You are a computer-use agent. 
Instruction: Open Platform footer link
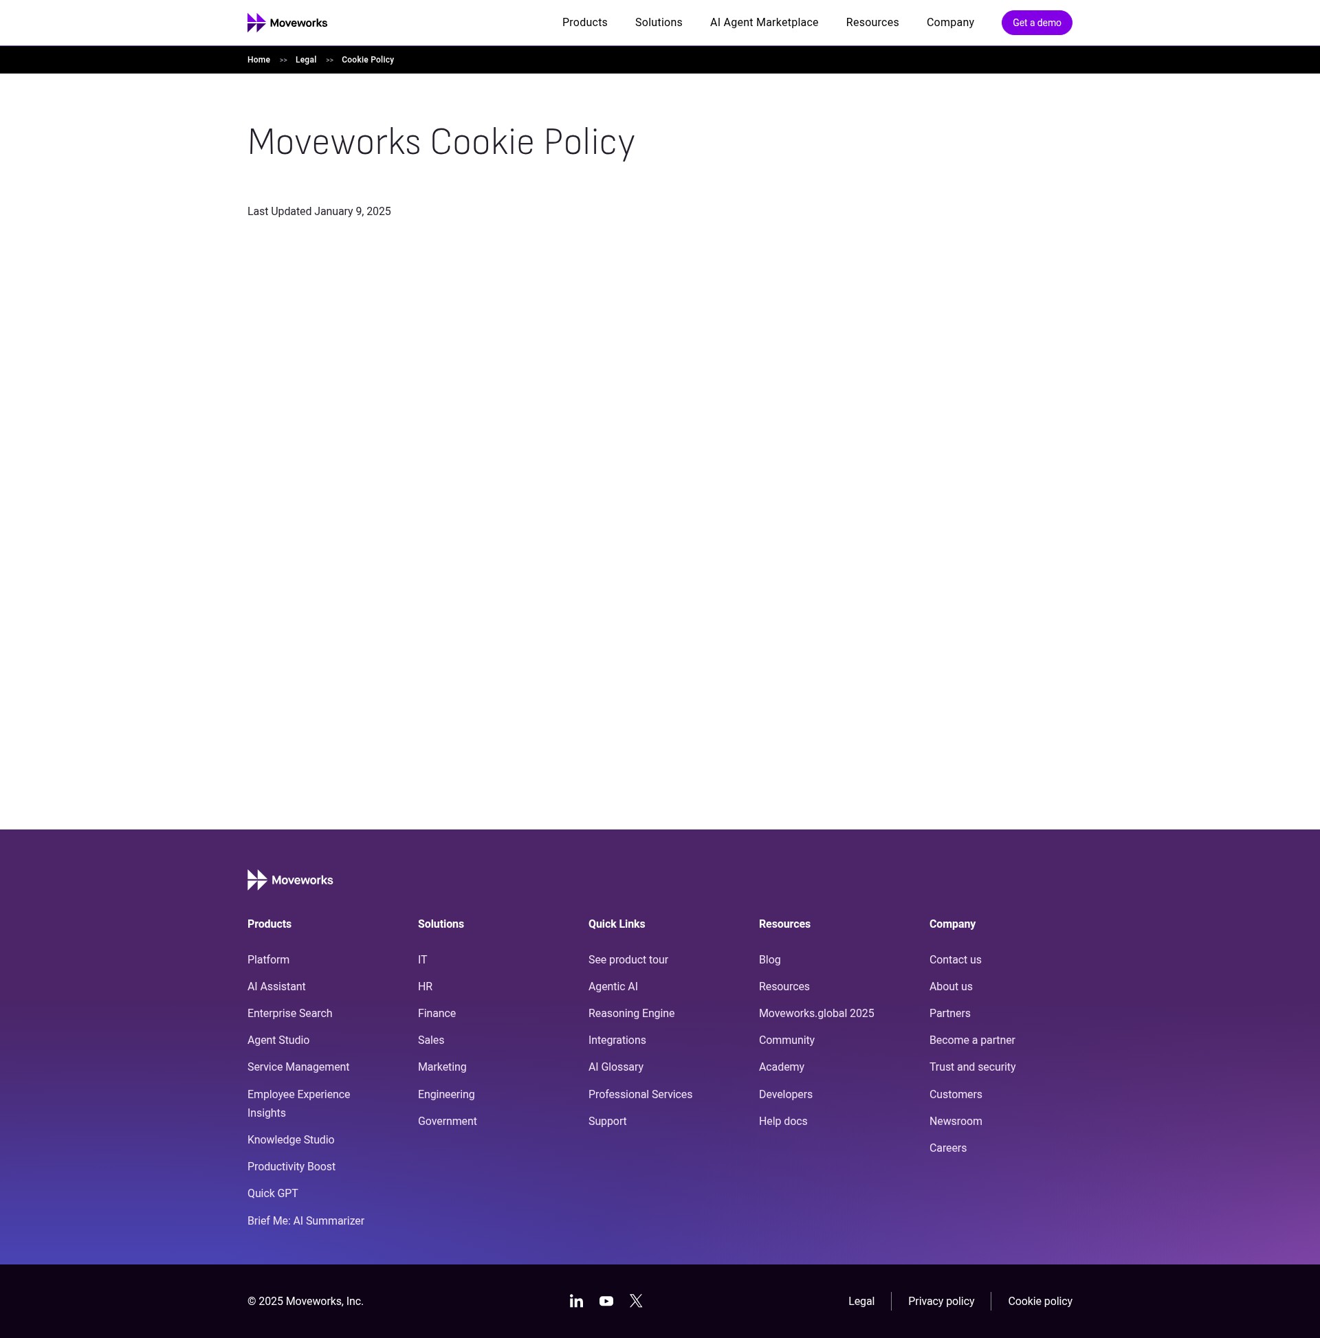pyautogui.click(x=268, y=960)
